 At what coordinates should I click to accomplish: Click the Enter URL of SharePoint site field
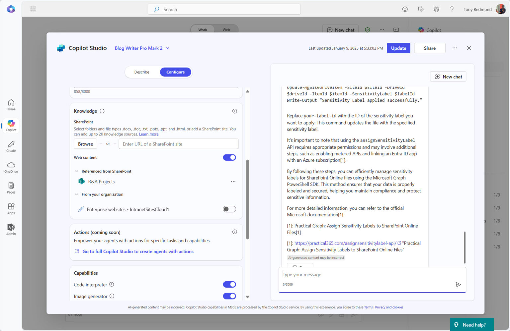[x=178, y=144]
